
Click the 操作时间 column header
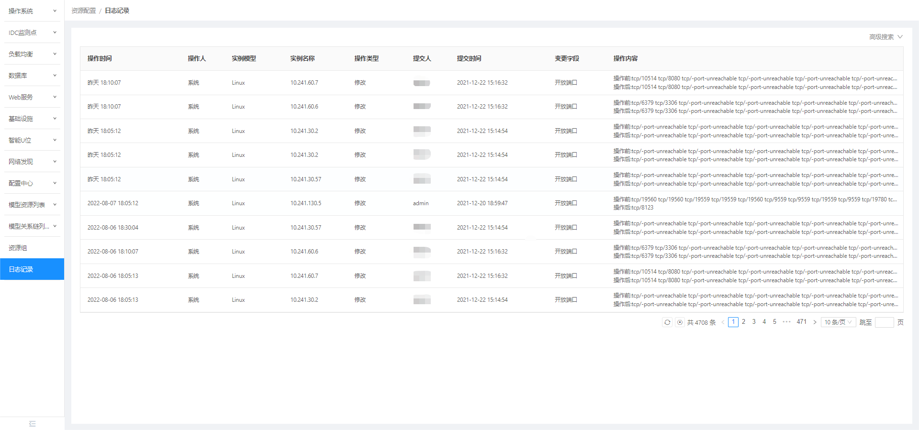[100, 58]
